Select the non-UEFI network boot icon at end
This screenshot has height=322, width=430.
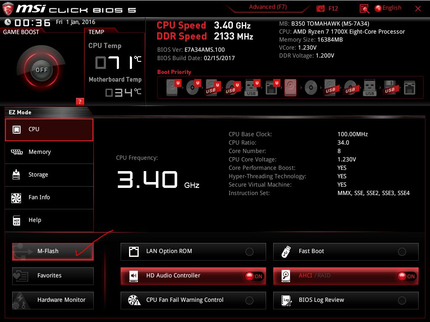[x=409, y=88]
